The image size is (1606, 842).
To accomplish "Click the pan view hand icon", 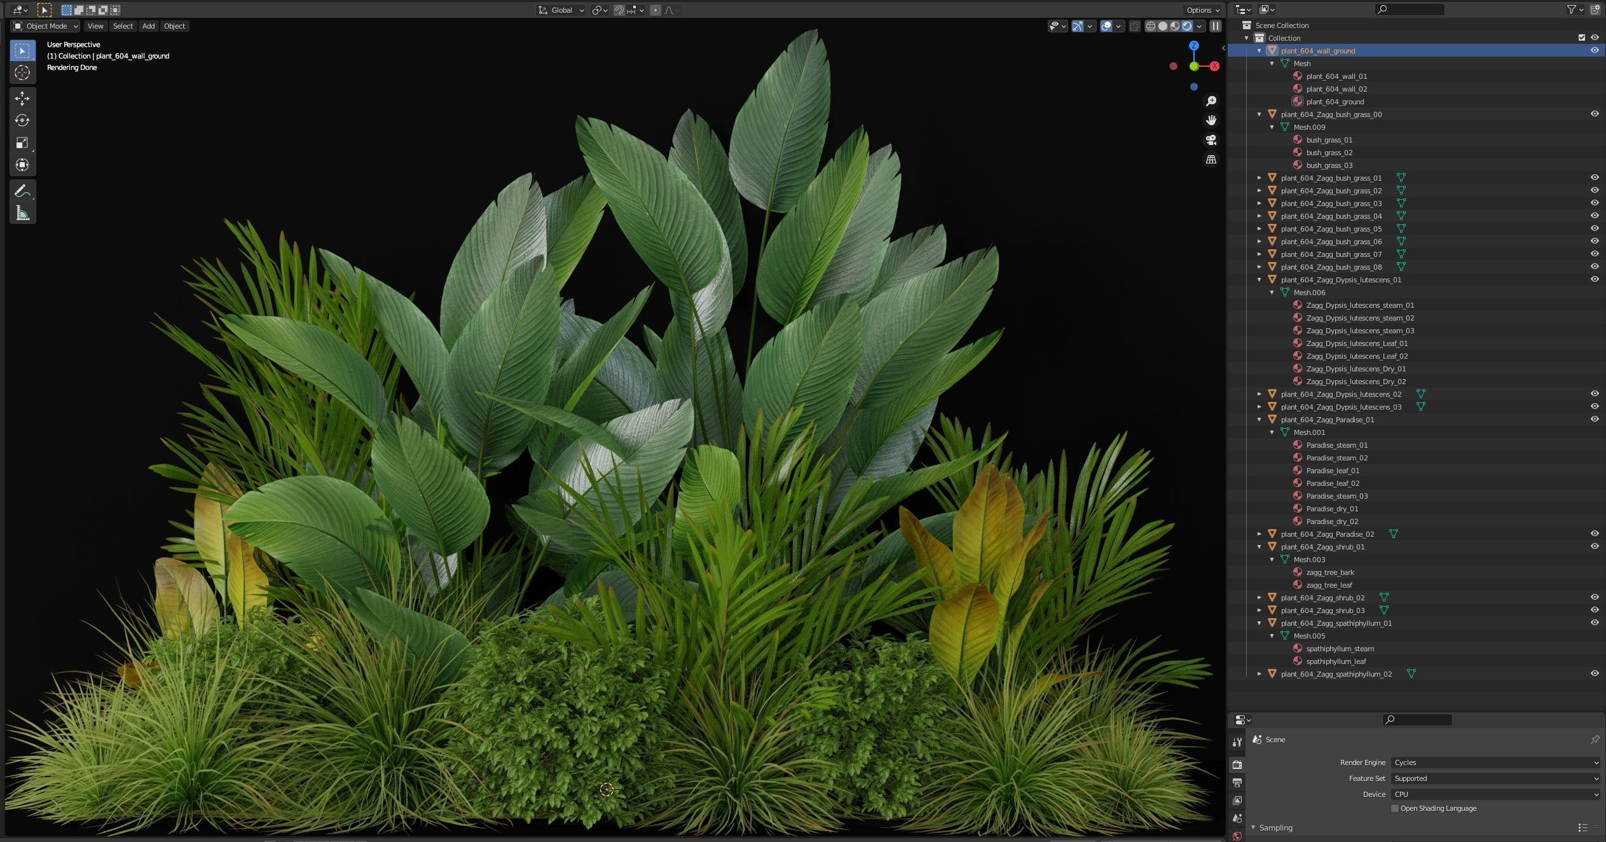I will coord(1211,120).
